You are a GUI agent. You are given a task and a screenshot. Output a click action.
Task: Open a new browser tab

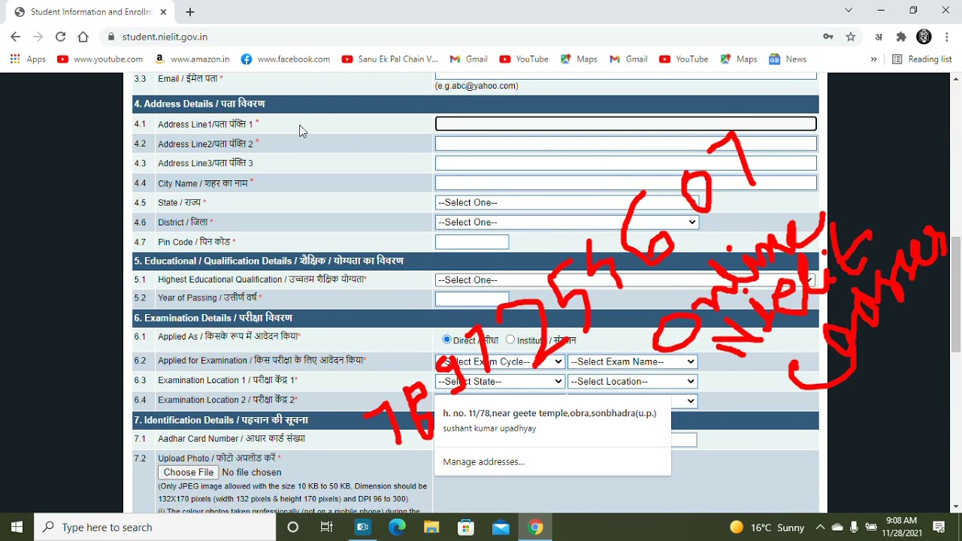[190, 12]
